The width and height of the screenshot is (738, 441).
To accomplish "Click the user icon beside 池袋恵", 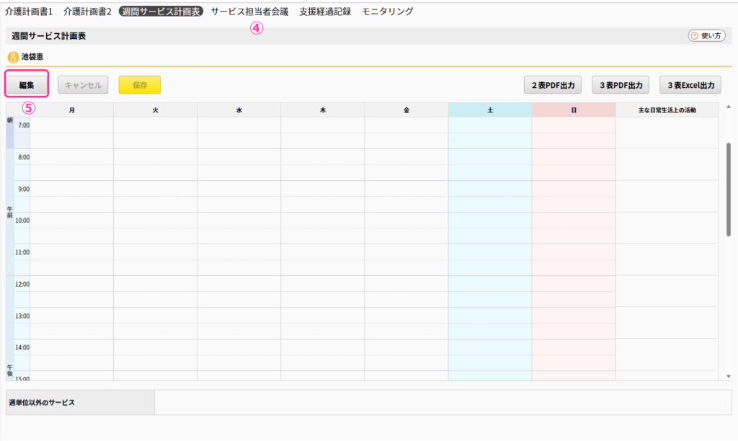I will point(12,57).
